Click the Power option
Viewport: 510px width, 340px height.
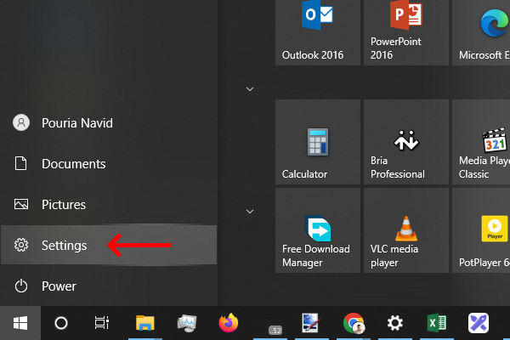pos(59,286)
